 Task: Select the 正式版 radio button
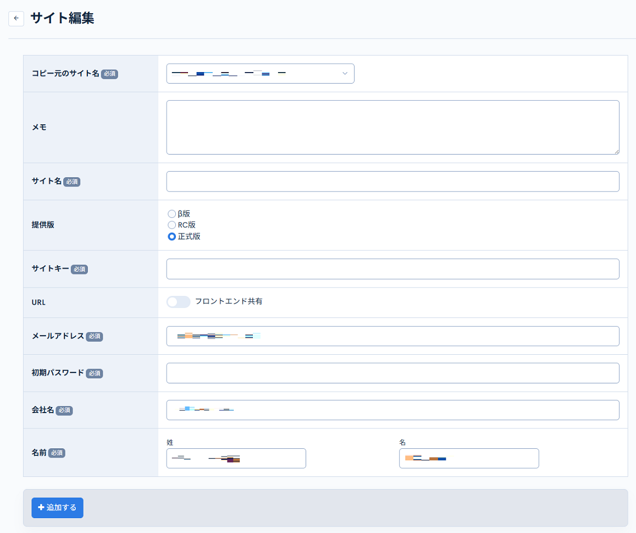(172, 236)
